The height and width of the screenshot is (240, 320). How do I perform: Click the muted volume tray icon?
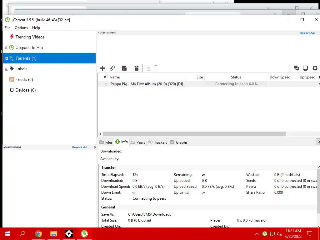tap(279, 234)
